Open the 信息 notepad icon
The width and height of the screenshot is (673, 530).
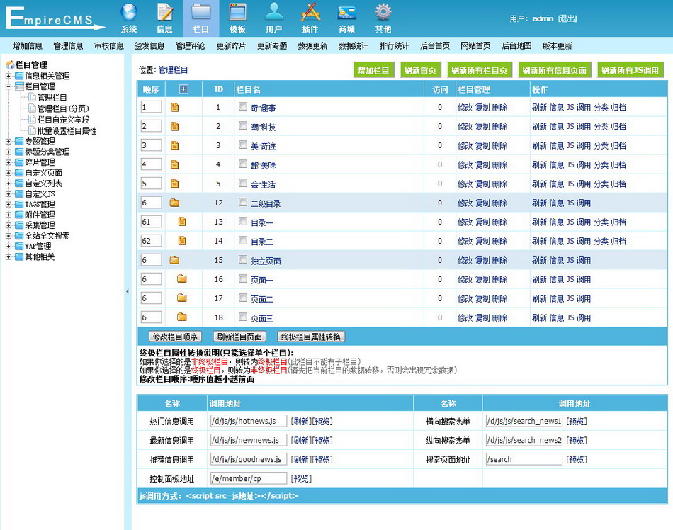pos(165,13)
